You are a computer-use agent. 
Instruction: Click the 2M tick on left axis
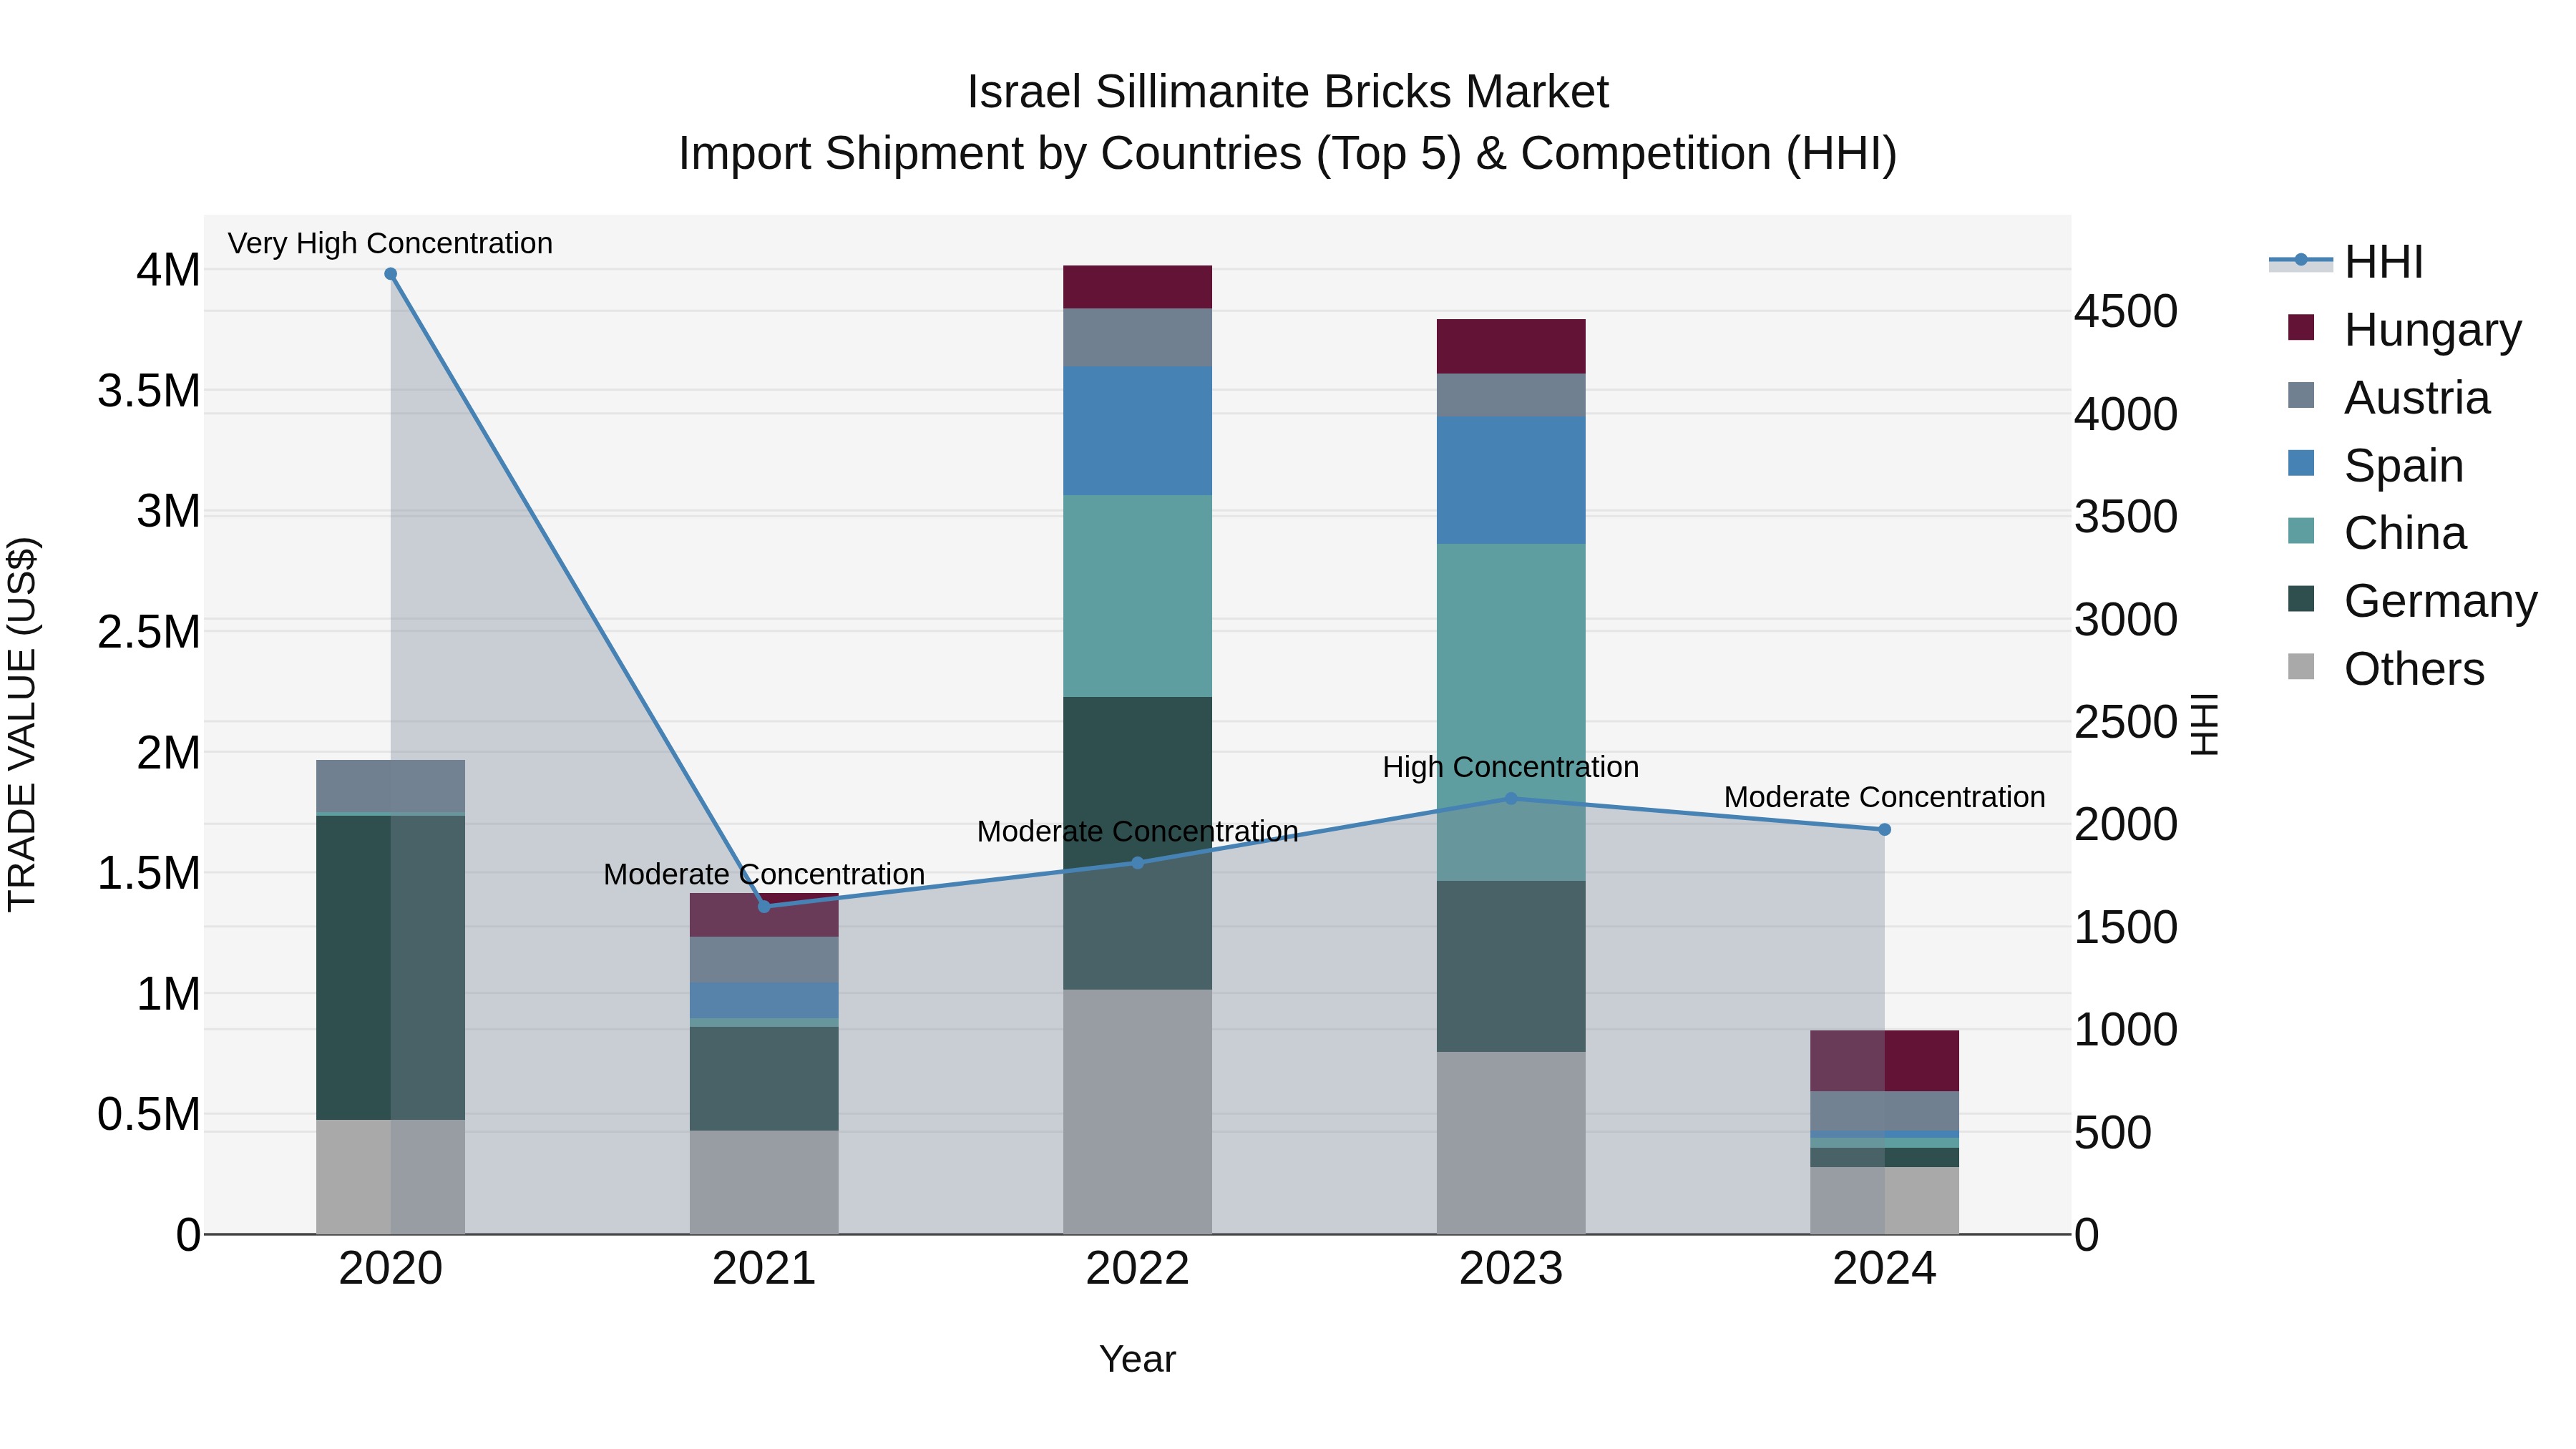[x=168, y=753]
